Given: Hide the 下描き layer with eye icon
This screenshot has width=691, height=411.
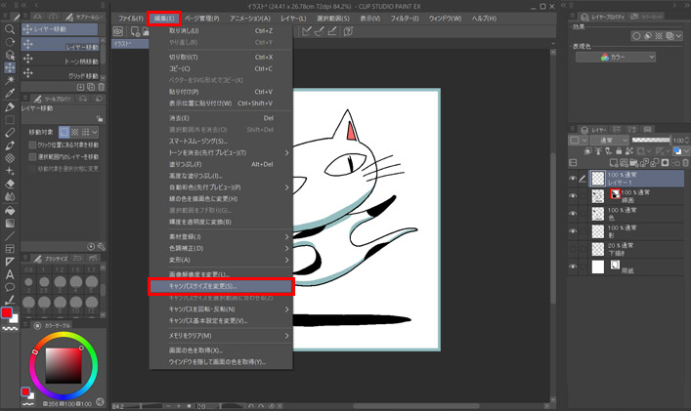Looking at the screenshot, I should (573, 247).
